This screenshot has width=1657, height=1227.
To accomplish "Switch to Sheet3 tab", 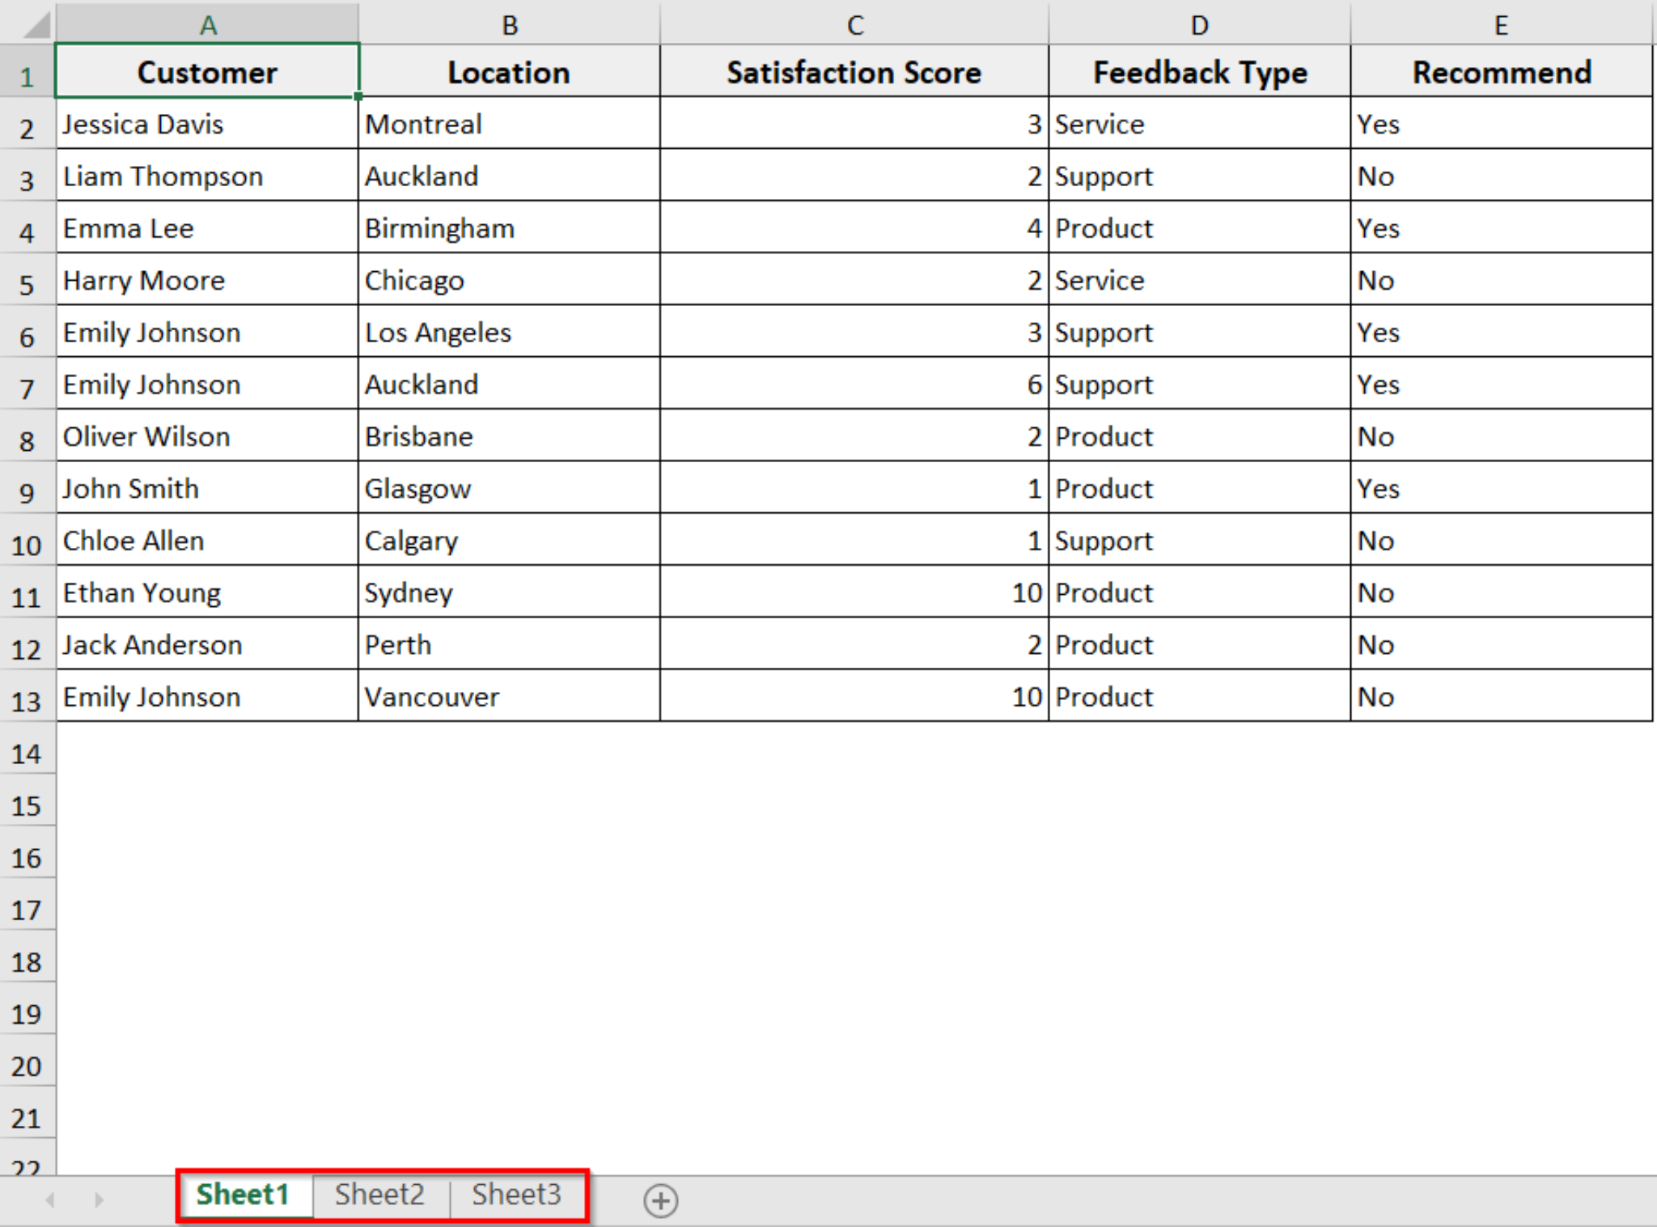I will pos(517,1195).
